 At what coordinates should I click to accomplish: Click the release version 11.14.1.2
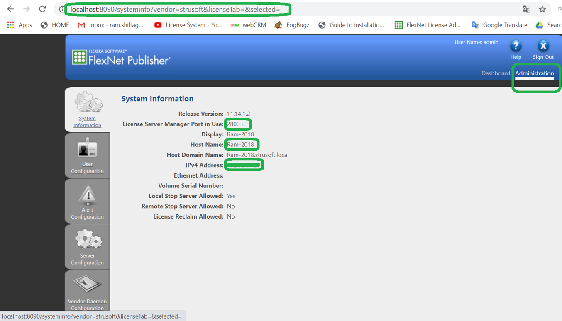pyautogui.click(x=238, y=114)
